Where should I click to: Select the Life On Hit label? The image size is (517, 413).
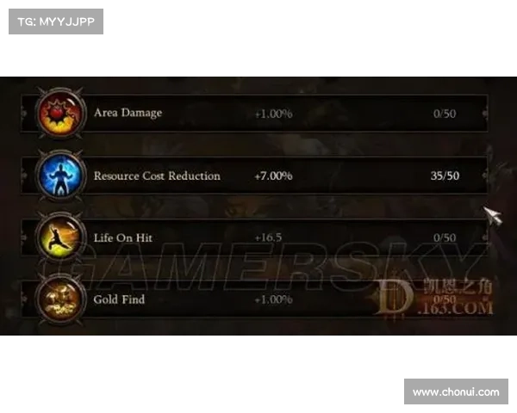pyautogui.click(x=123, y=237)
